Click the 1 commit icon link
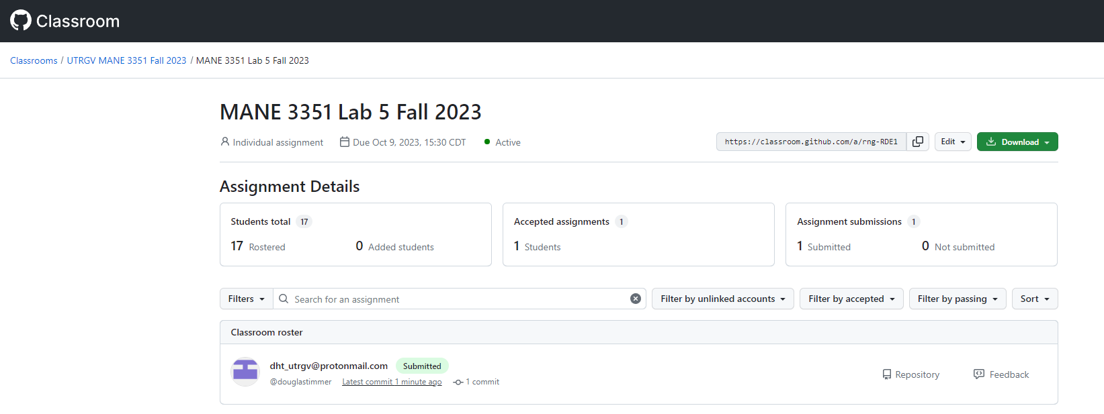The image size is (1104, 414). coord(476,382)
